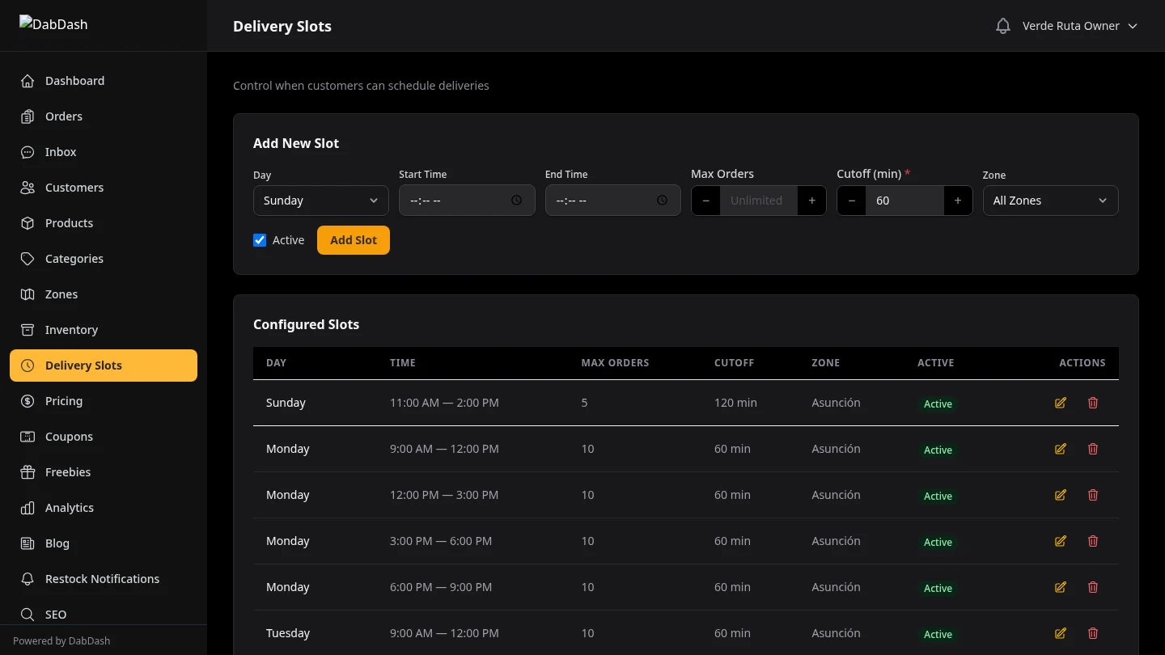Edit the Sunday 11:00 AM slot

1060,402
